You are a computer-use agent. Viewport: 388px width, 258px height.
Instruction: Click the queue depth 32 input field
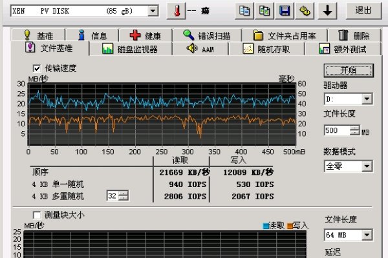pos(112,195)
